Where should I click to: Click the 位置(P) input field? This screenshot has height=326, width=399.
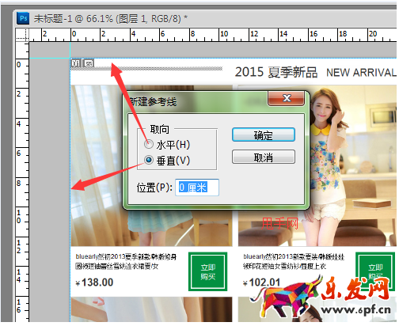[197, 188]
